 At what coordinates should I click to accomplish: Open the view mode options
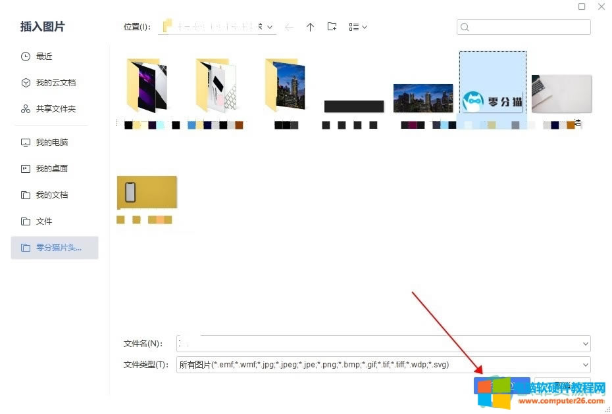[357, 27]
